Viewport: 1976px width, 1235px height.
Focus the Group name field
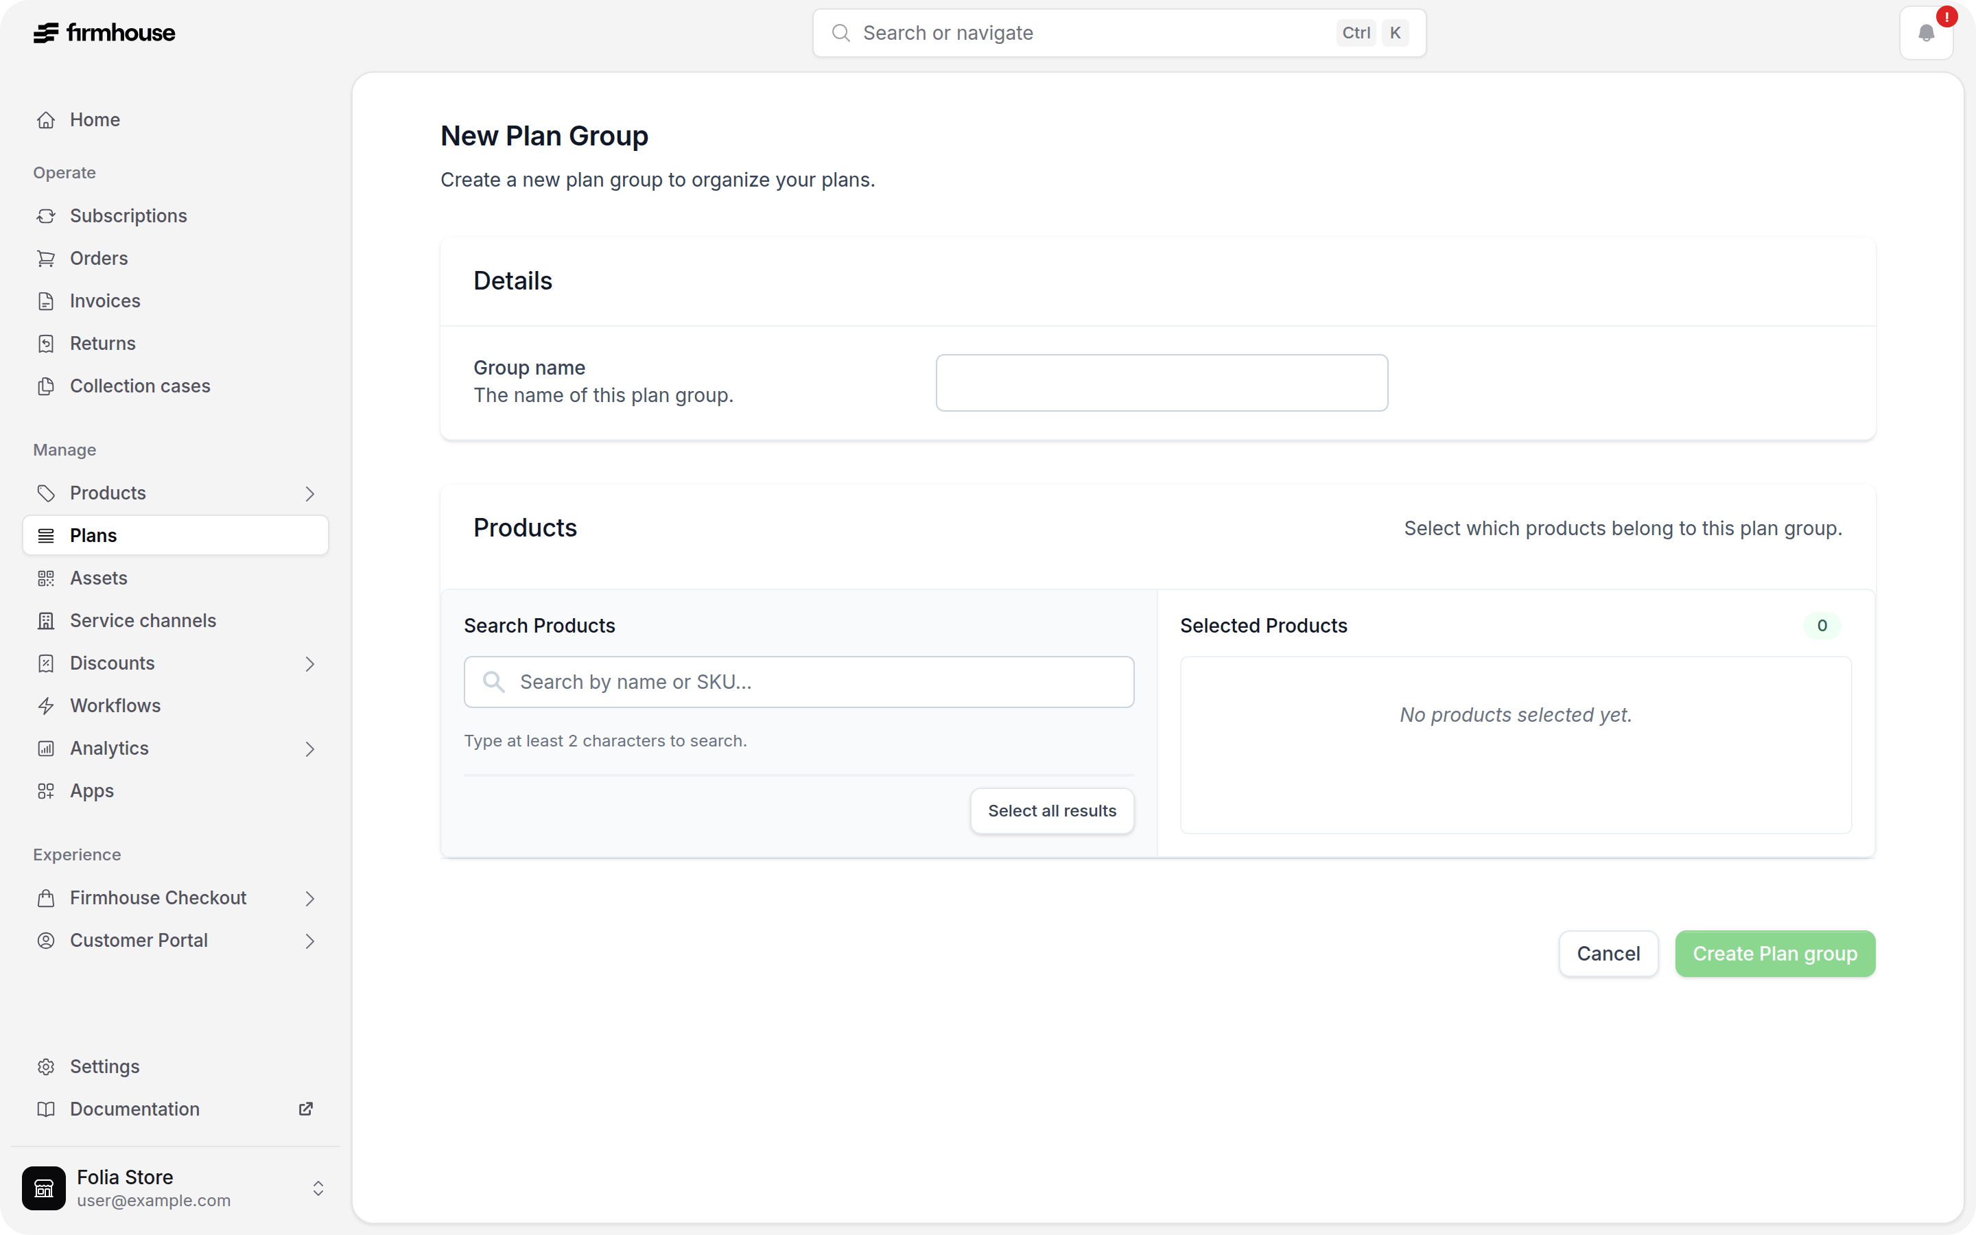click(x=1161, y=382)
